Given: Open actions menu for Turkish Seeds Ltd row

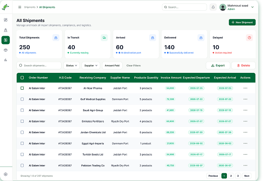Looking at the screenshot, I should pos(245,154).
